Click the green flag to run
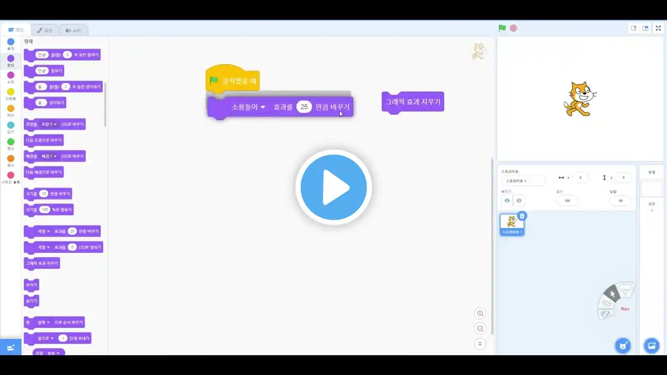667x375 pixels. click(502, 28)
